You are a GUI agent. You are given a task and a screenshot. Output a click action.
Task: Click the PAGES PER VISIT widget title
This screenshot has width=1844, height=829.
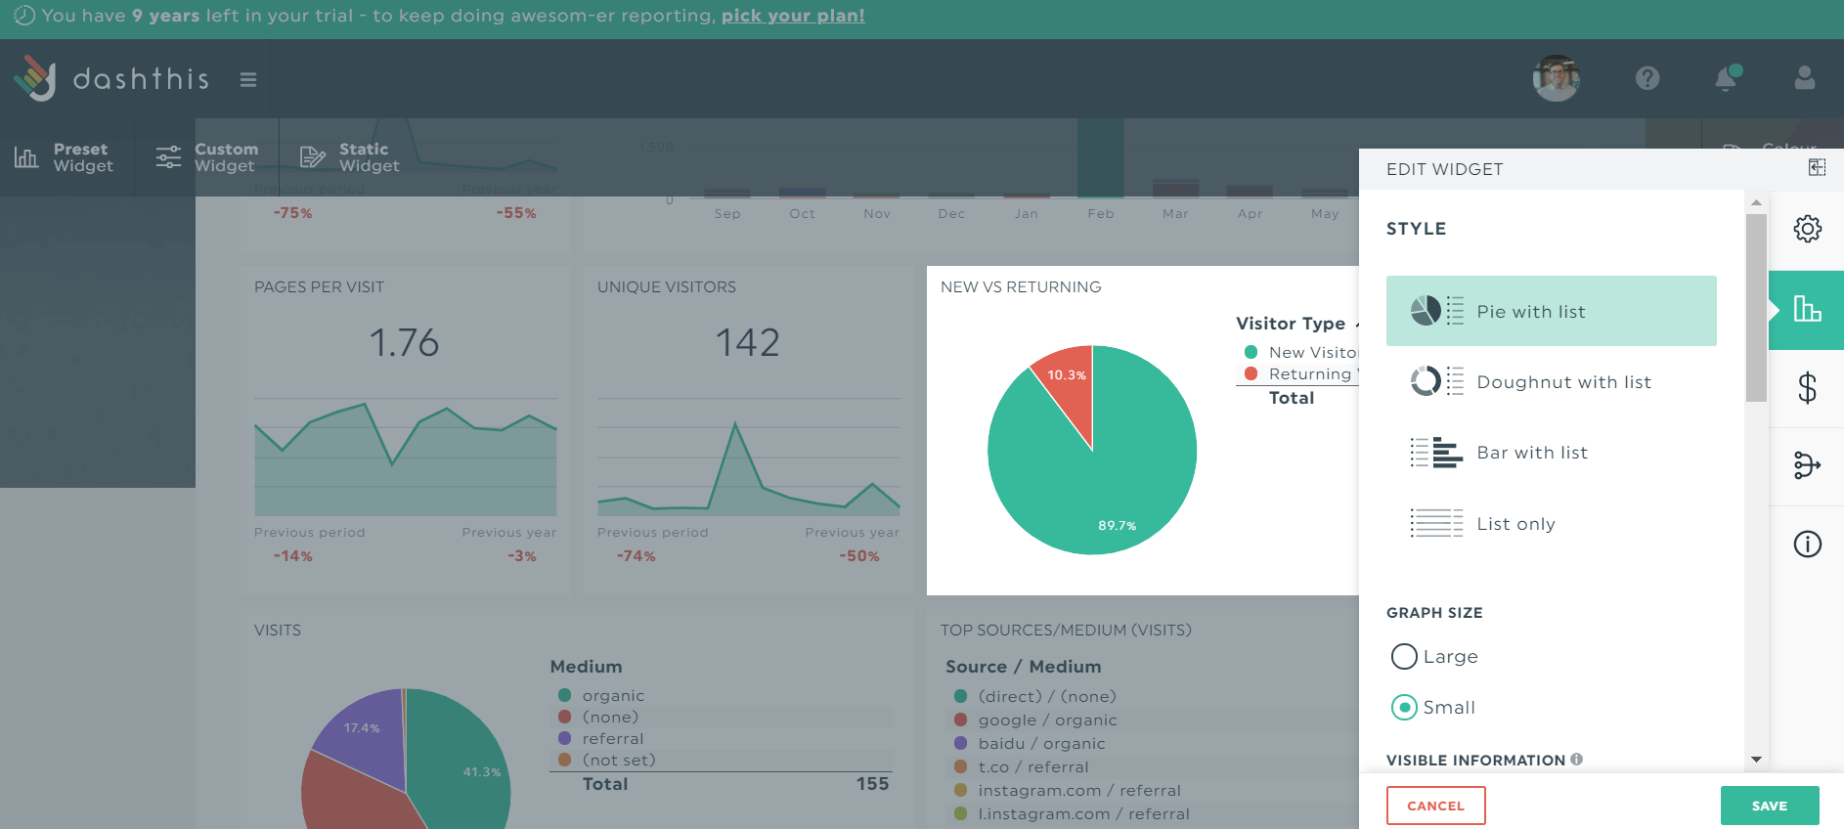(319, 286)
